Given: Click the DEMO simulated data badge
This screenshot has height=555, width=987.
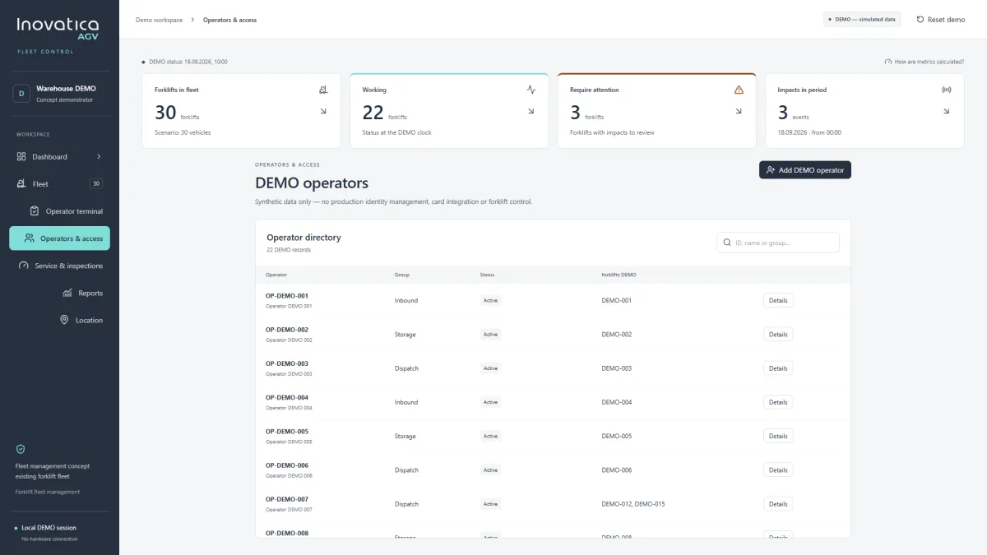Looking at the screenshot, I should point(862,19).
